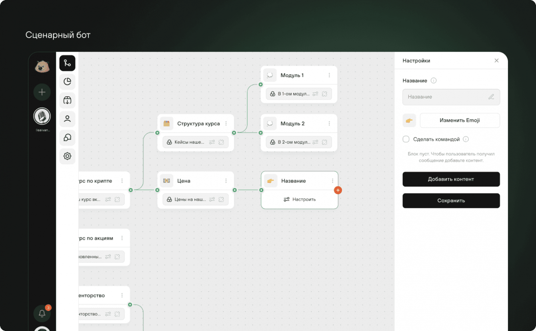Image resolution: width=536 pixels, height=331 pixels.
Task: Open the three-dot menu of Модуль 2
Action: 329,124
